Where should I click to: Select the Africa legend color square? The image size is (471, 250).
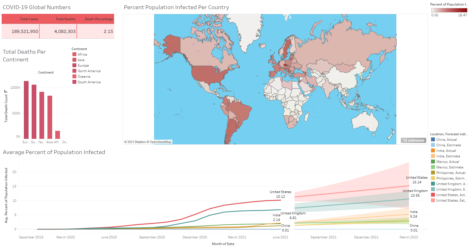[74, 54]
